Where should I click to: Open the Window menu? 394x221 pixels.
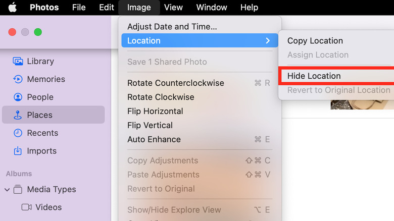pyautogui.click(x=212, y=8)
